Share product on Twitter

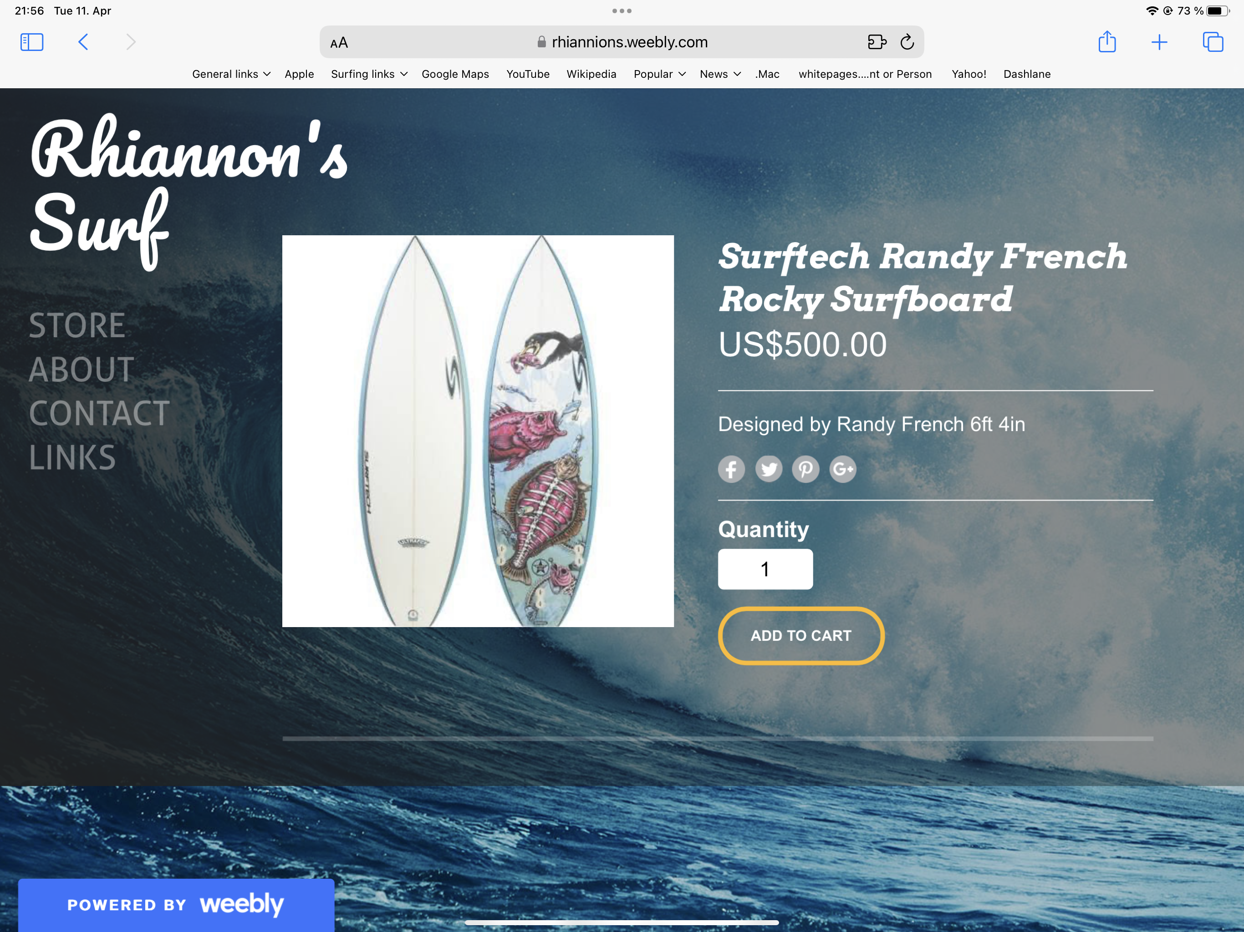768,469
